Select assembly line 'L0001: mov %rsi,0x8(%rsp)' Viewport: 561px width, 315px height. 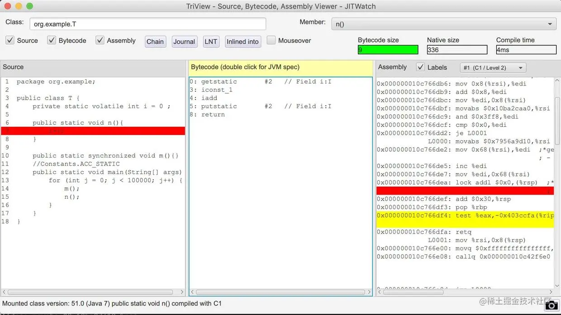(477, 240)
